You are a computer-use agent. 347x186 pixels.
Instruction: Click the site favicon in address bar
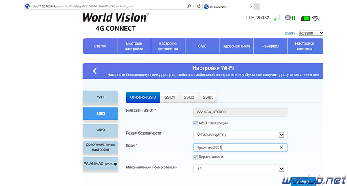click(x=27, y=6)
